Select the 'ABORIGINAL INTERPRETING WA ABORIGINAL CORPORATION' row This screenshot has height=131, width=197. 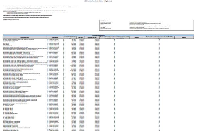click(98, 86)
